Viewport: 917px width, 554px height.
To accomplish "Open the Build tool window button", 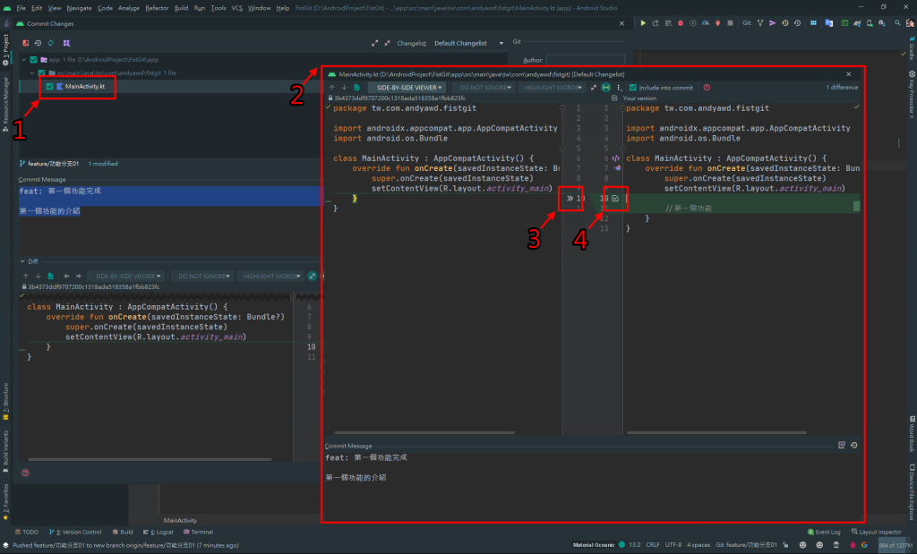I will 123,532.
